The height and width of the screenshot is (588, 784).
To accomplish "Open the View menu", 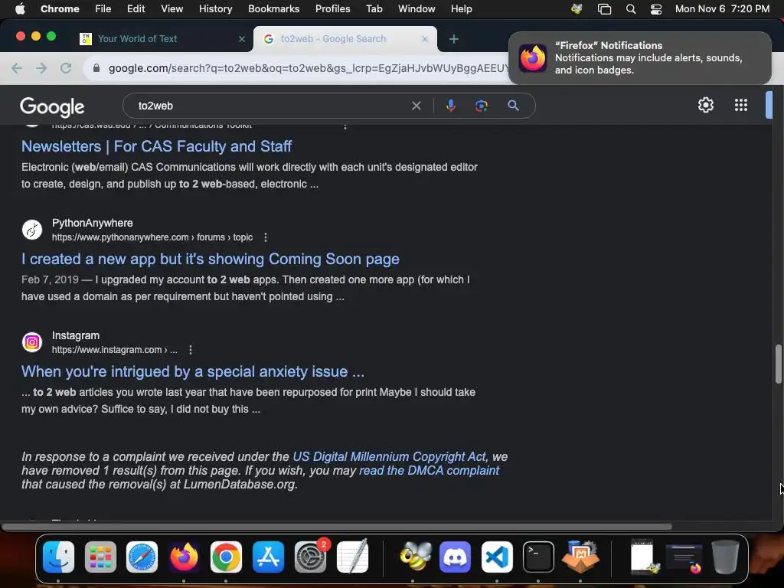I will tap(171, 8).
